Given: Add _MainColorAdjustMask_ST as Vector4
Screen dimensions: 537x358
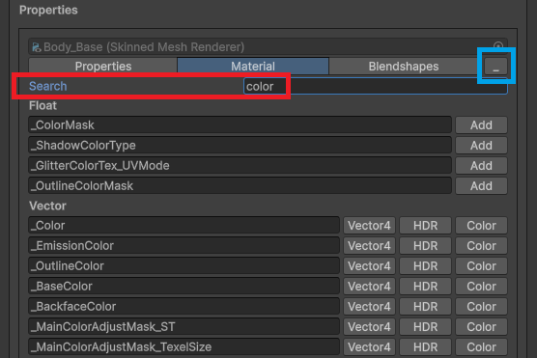Looking at the screenshot, I should click(x=369, y=326).
